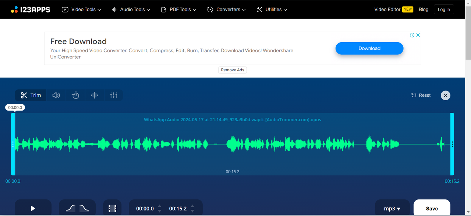
Task: Click the ad's Download button
Action: pyautogui.click(x=369, y=48)
